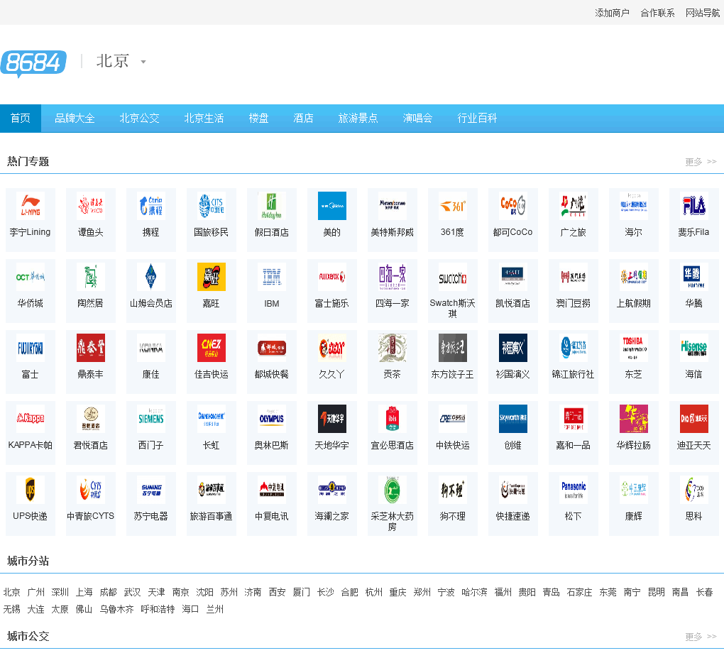Open the 广州 city link
Screen dimensions: 724x658
tap(36, 592)
